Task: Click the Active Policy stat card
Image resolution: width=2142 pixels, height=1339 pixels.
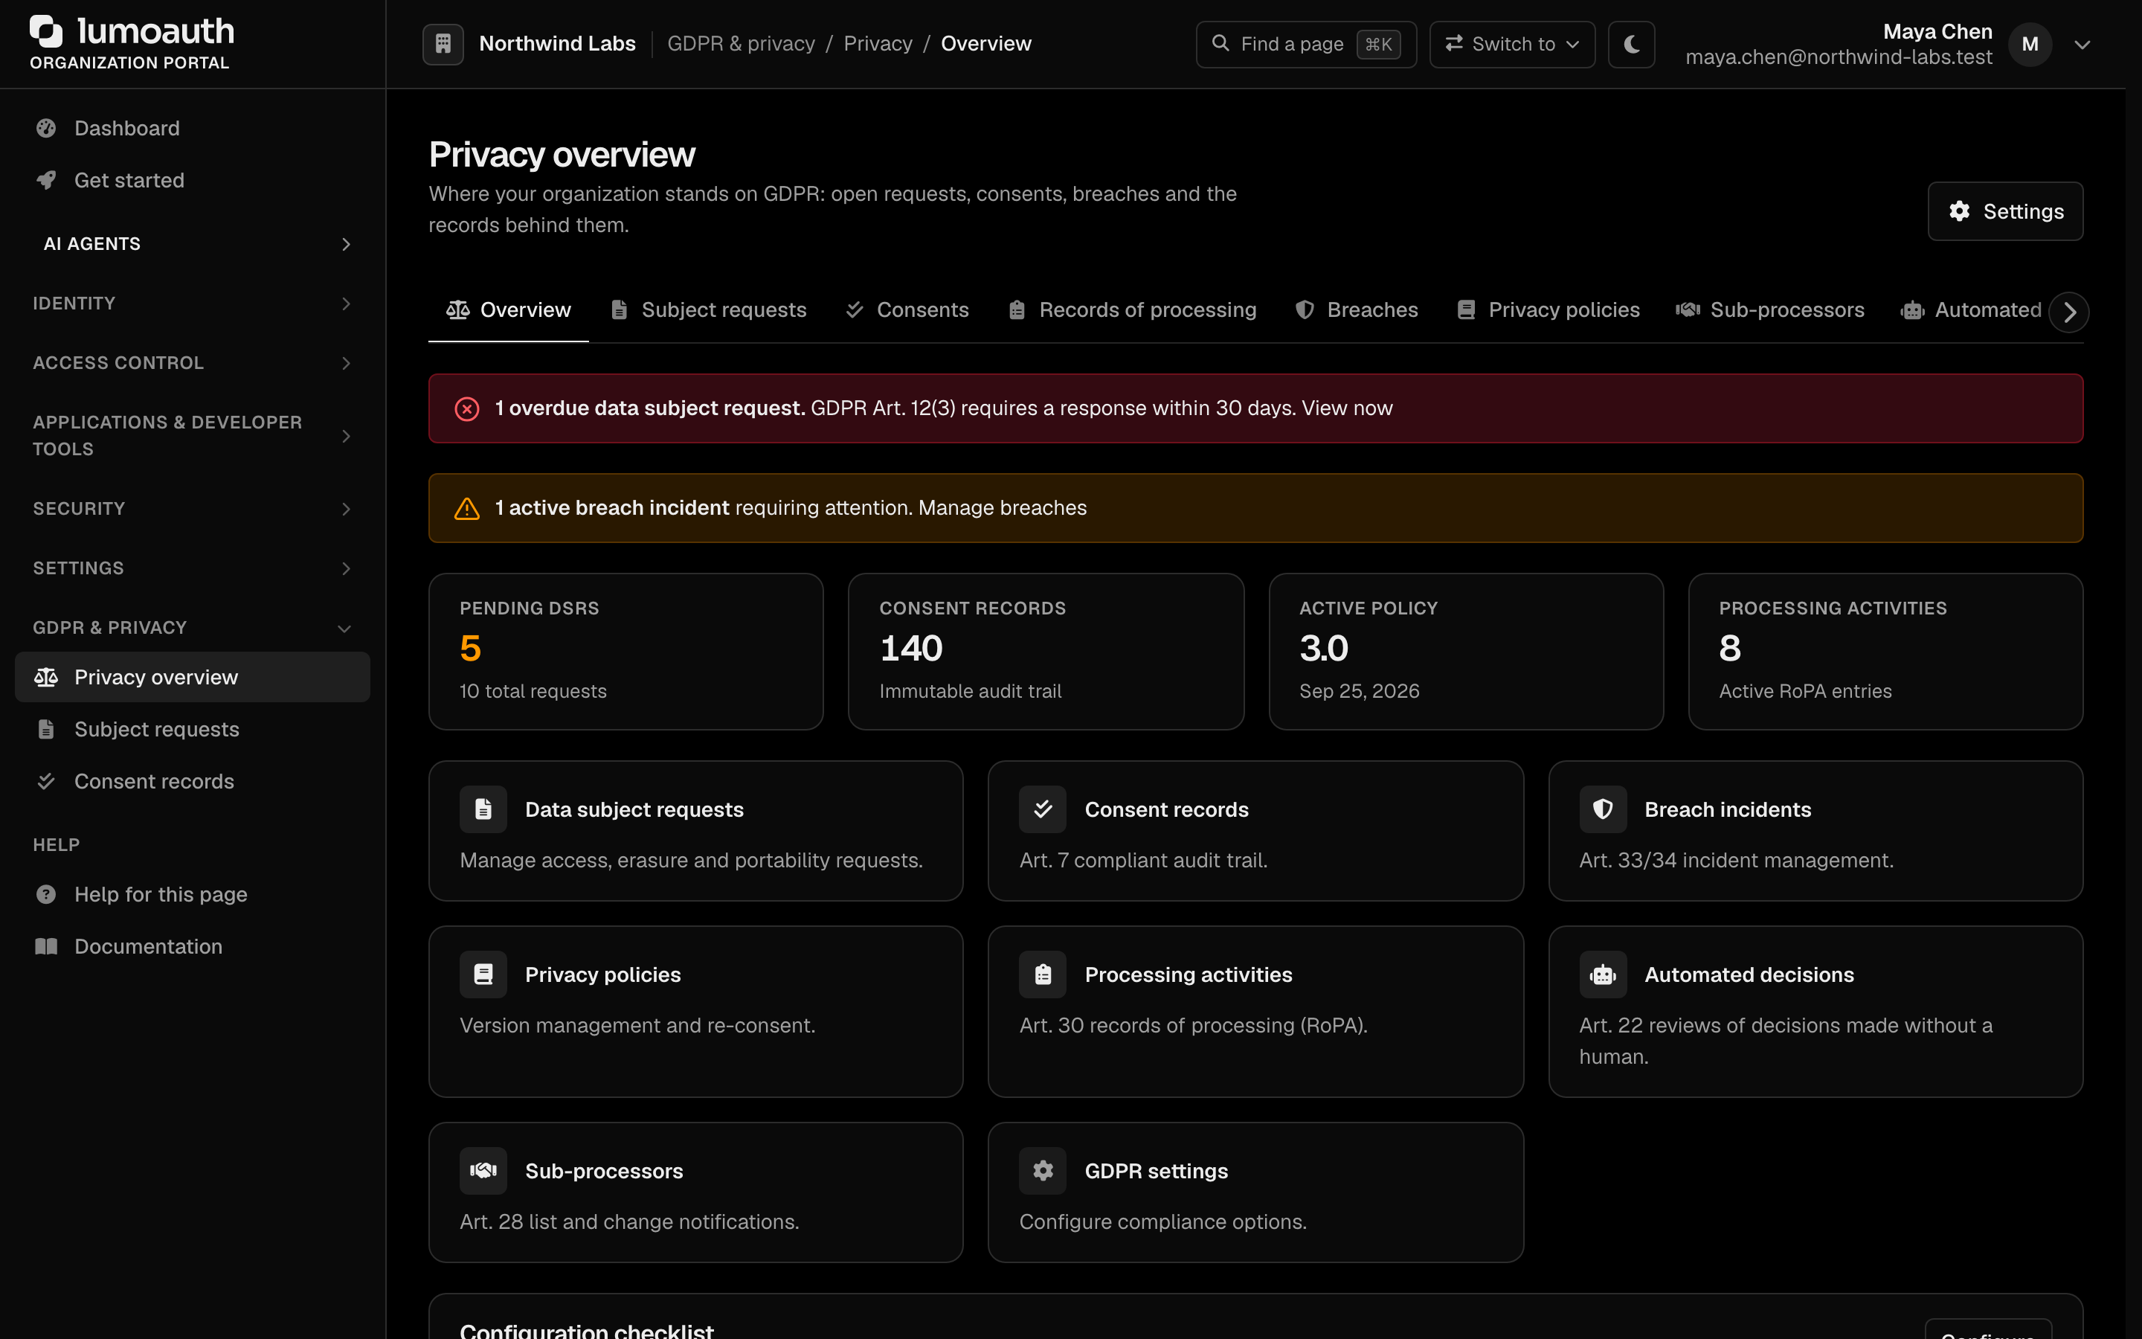Action: (1466, 652)
